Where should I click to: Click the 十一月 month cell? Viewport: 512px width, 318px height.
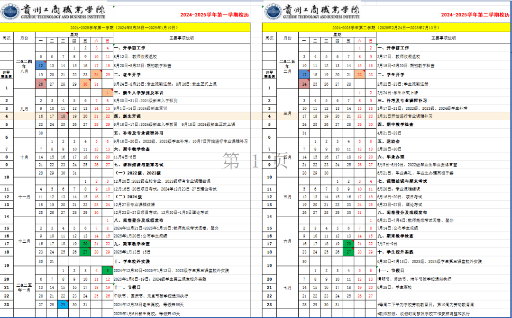(24, 197)
